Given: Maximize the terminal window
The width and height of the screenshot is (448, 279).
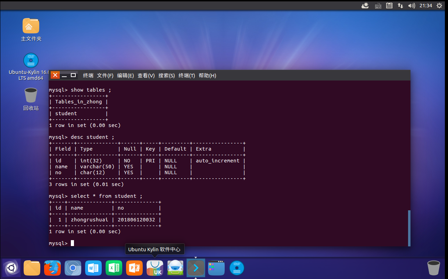Looking at the screenshot, I should tap(73, 75).
